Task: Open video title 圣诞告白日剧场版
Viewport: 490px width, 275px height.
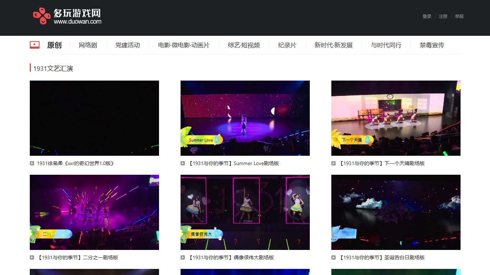Action: click(382, 257)
